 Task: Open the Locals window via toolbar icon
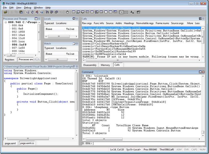pos(83,12)
